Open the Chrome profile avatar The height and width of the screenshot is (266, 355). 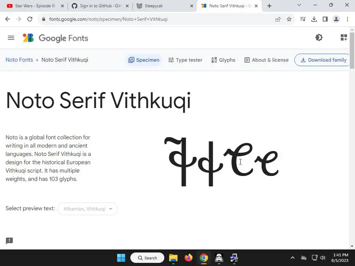point(336,19)
